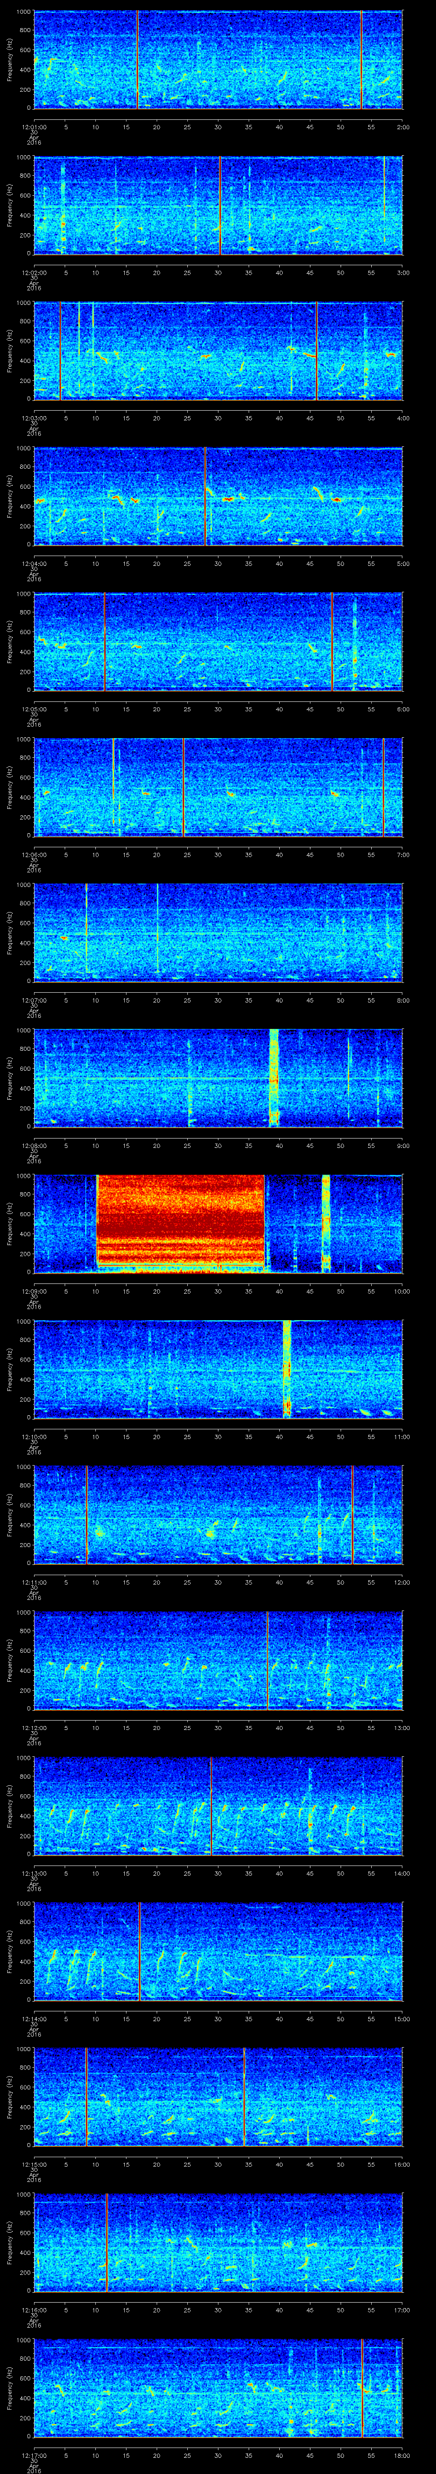Click the '12:03:00' start time label

click(34, 417)
